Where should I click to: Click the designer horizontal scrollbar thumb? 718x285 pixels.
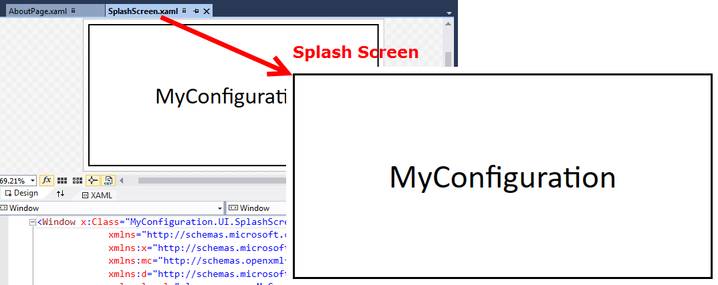tap(212, 181)
